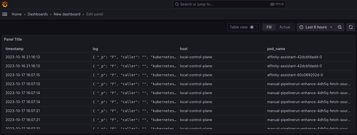The width and height of the screenshot is (357, 135).
Task: Go to Dashboards breadcrumb
Action: coord(38,14)
